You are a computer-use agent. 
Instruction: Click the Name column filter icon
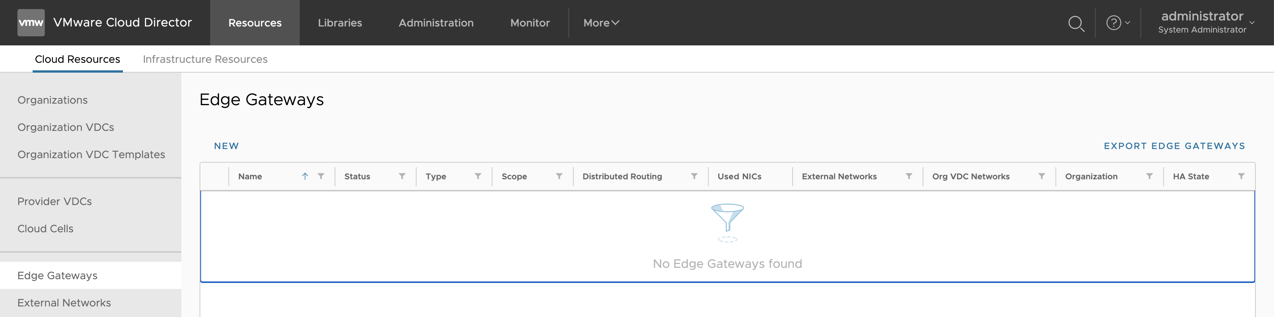(x=321, y=177)
